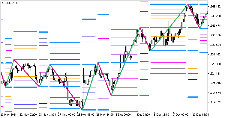Click the 22 Nov 02:00 time label

[x=28, y=115]
